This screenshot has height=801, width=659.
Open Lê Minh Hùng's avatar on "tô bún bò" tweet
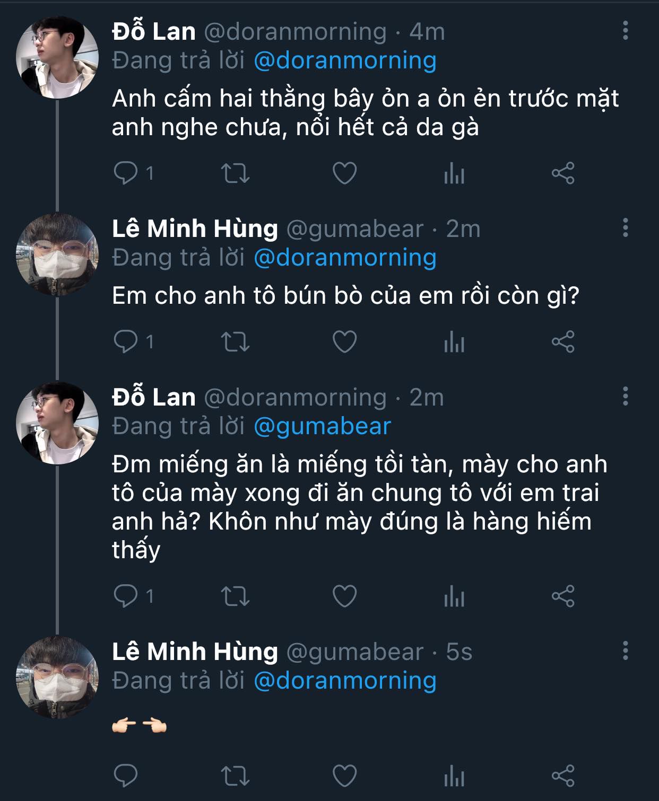coord(57,254)
